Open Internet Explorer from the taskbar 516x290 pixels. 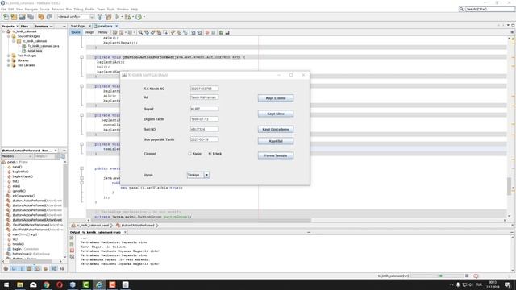coord(99,284)
